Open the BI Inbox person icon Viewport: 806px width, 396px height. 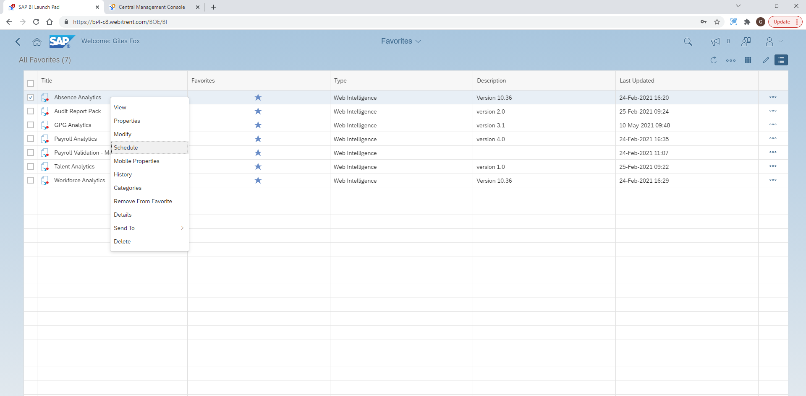[x=746, y=41]
